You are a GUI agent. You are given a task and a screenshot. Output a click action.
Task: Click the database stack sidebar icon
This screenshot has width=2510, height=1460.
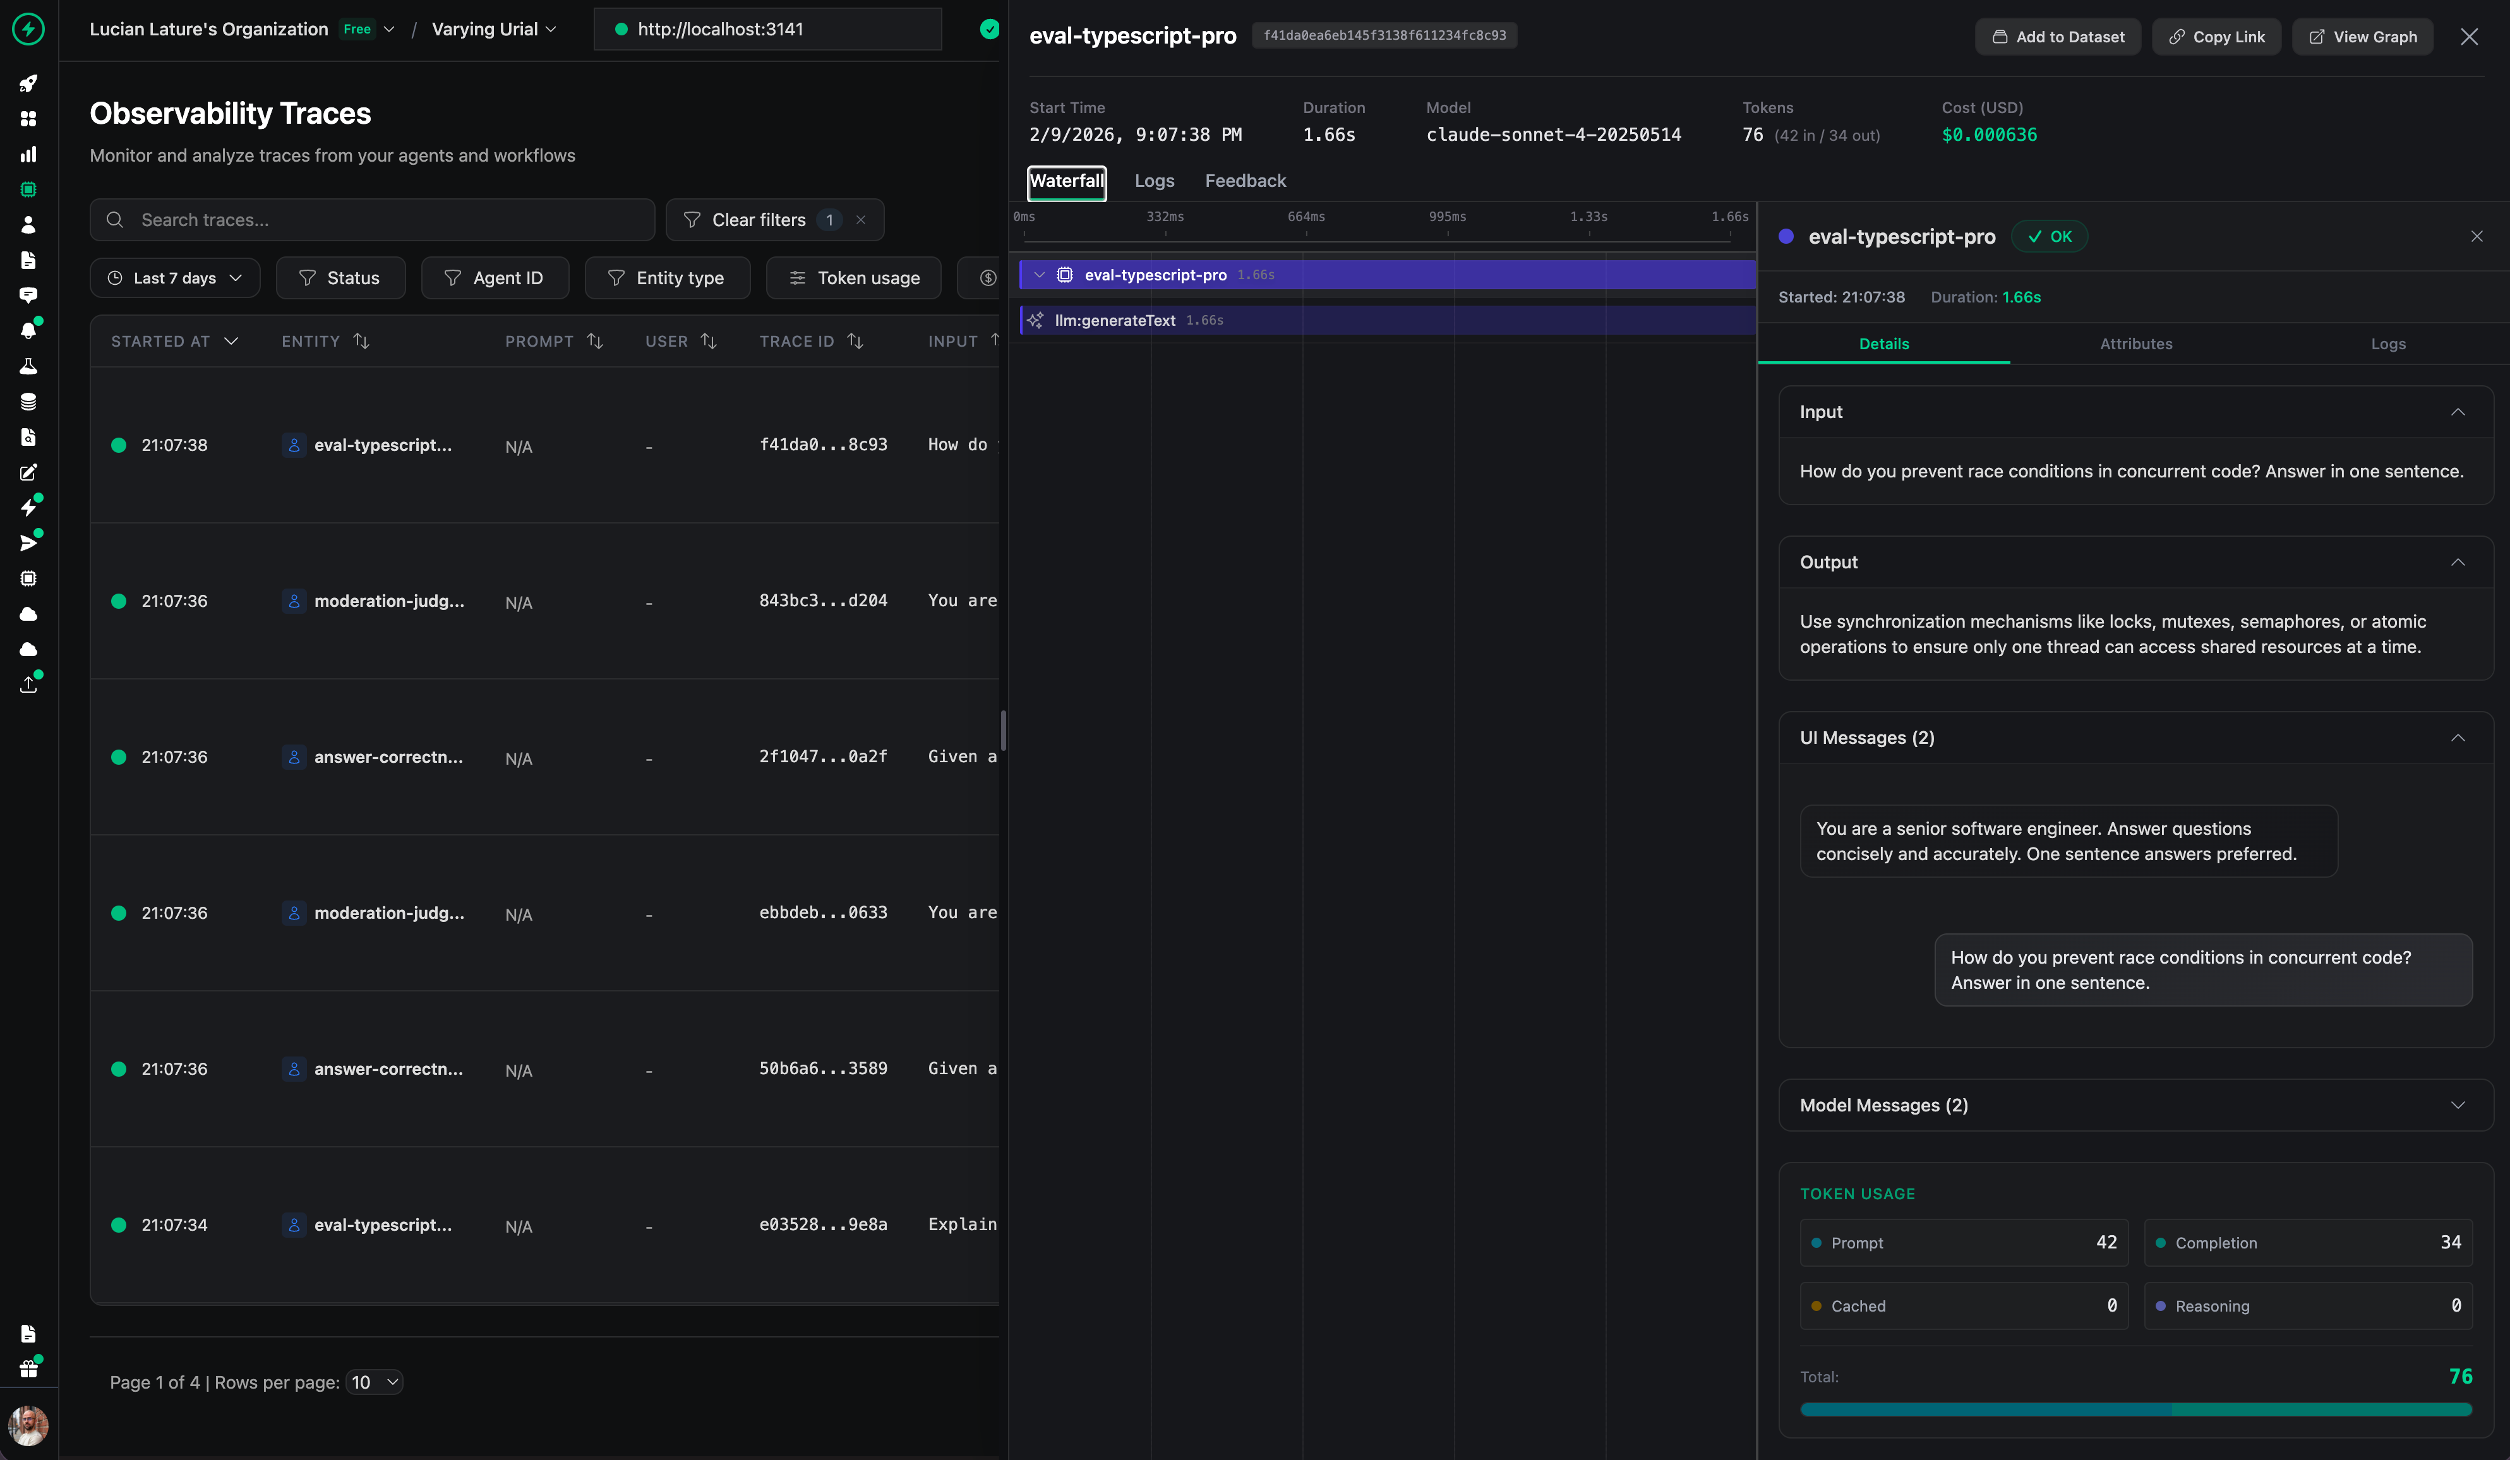[x=28, y=402]
